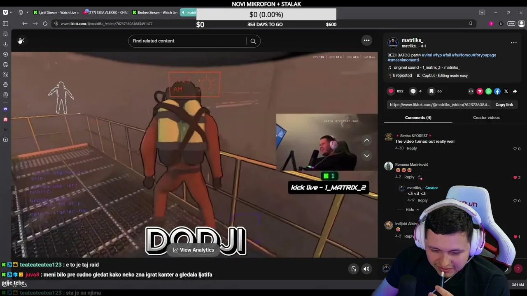This screenshot has height=296, width=527.
Task: Go to the previous video with the up arrow
Action: [366, 141]
